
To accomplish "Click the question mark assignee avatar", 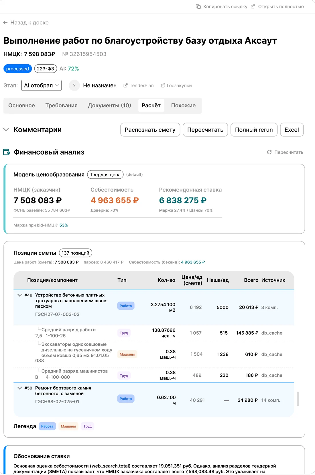I will click(x=74, y=86).
